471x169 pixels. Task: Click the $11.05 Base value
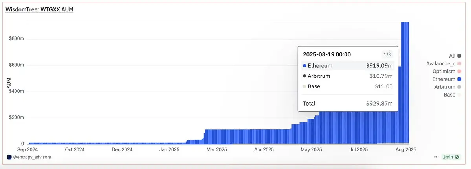pos(383,86)
